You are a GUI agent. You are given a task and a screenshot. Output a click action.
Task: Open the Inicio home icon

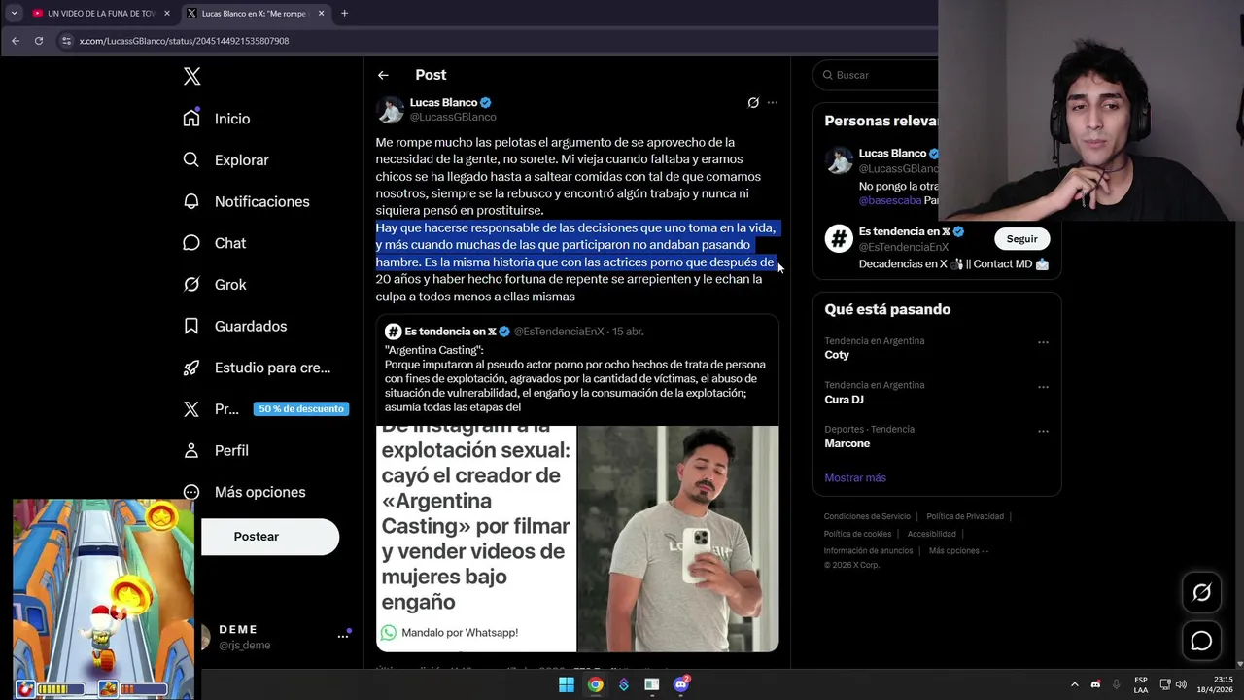(x=191, y=118)
